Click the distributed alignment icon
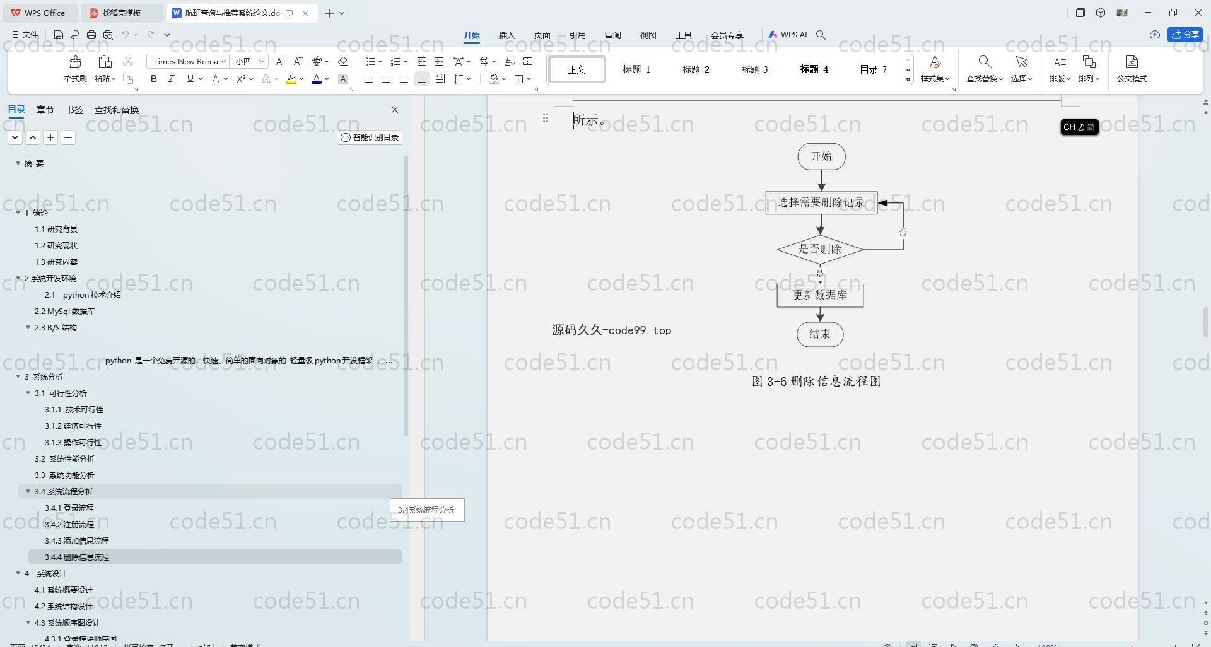1211x647 pixels. pyautogui.click(x=440, y=79)
